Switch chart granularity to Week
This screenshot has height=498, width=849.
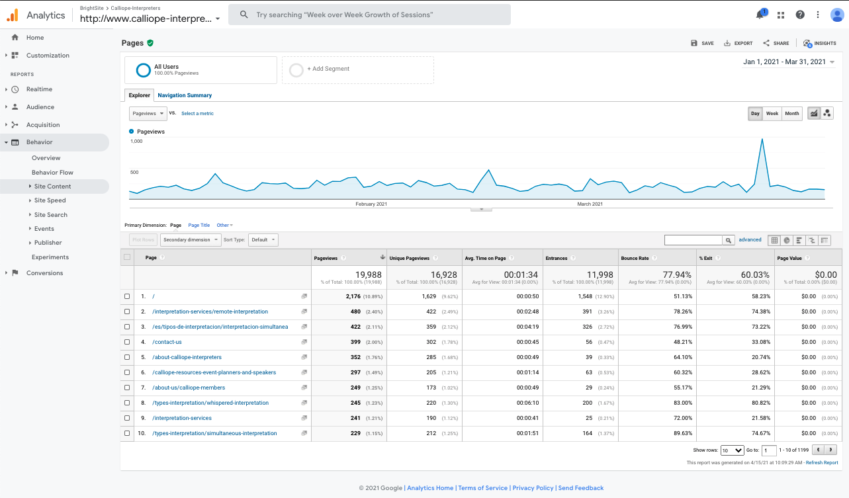[772, 113]
